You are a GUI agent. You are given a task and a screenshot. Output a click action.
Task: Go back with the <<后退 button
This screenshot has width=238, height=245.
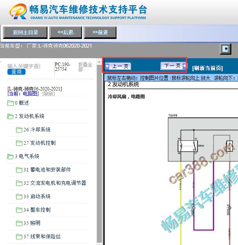65,33
